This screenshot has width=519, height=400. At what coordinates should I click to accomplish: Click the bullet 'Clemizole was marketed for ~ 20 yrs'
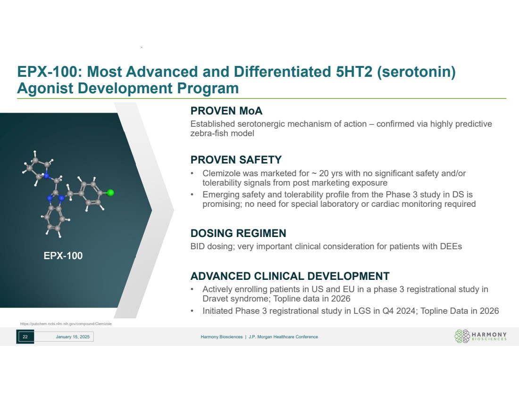334,178
